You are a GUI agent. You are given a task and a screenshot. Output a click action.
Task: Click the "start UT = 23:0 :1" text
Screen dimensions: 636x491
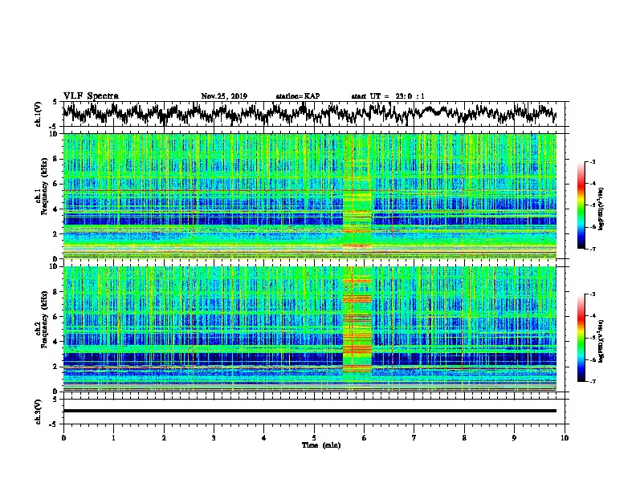point(388,96)
